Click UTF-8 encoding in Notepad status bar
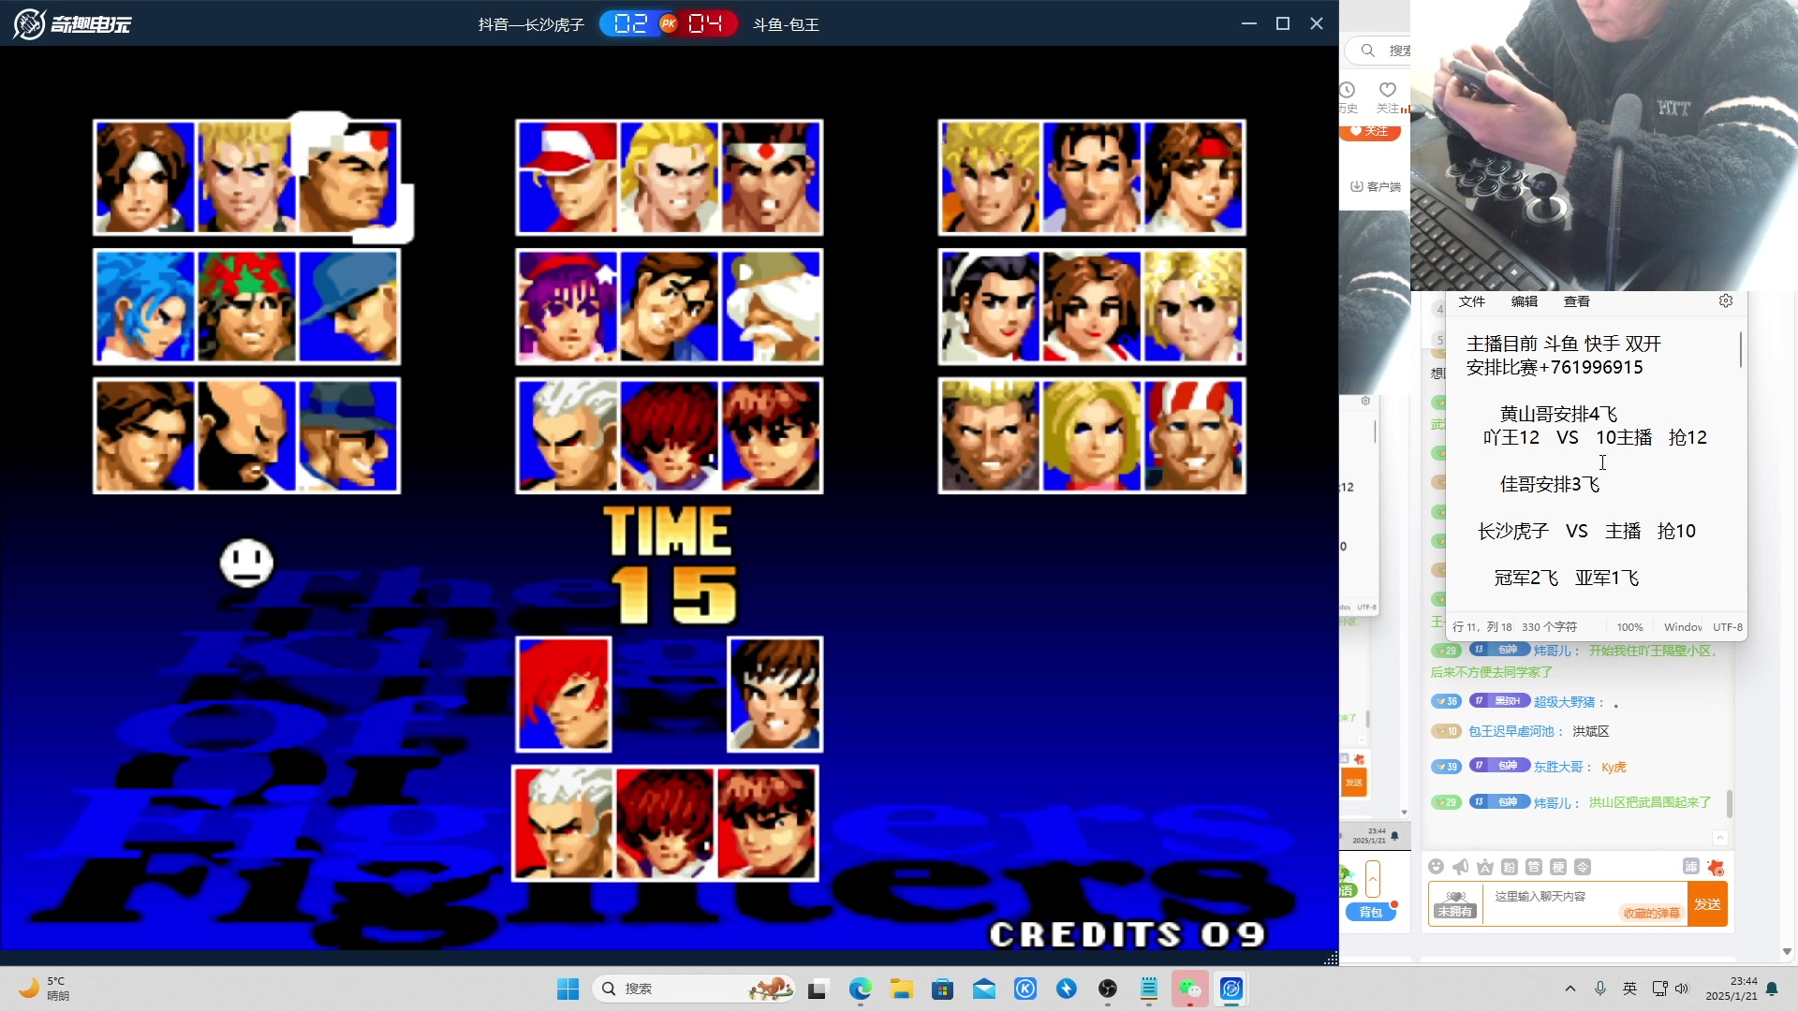 (x=1728, y=627)
